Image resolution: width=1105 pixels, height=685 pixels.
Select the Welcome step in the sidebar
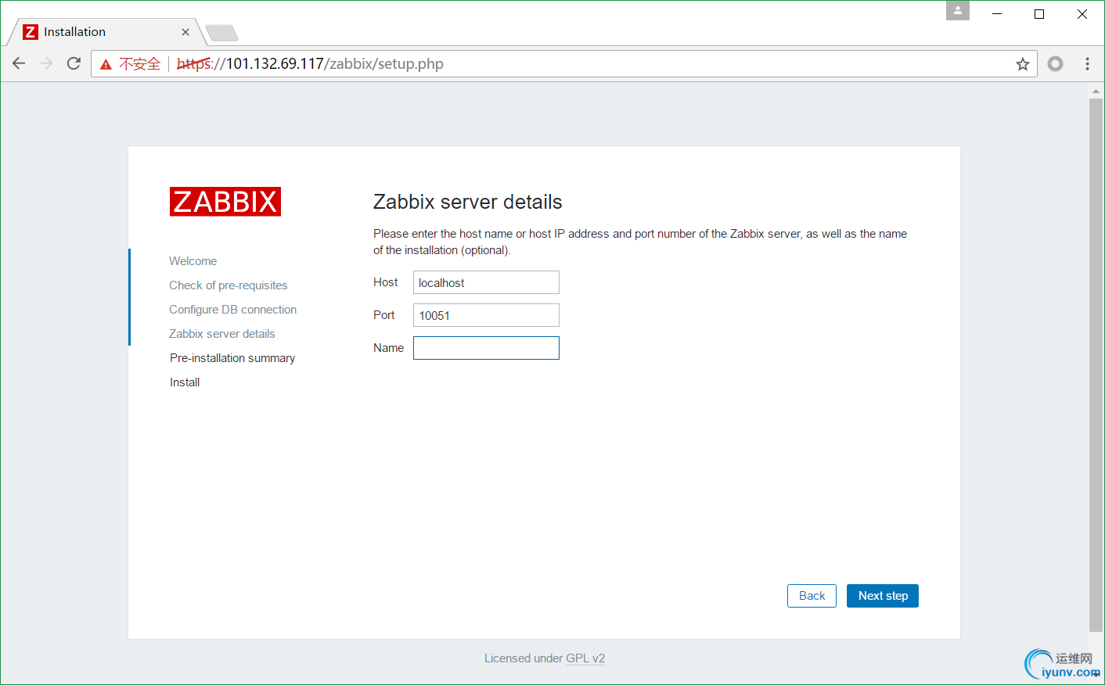(x=193, y=261)
